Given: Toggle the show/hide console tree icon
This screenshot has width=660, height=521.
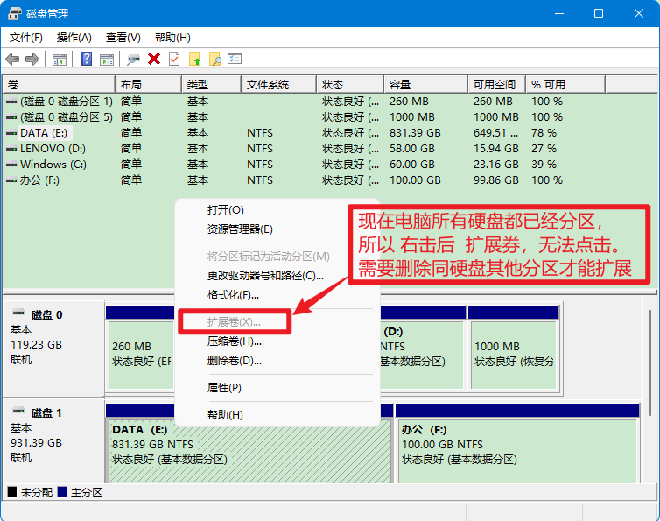Looking at the screenshot, I should coord(60,60).
